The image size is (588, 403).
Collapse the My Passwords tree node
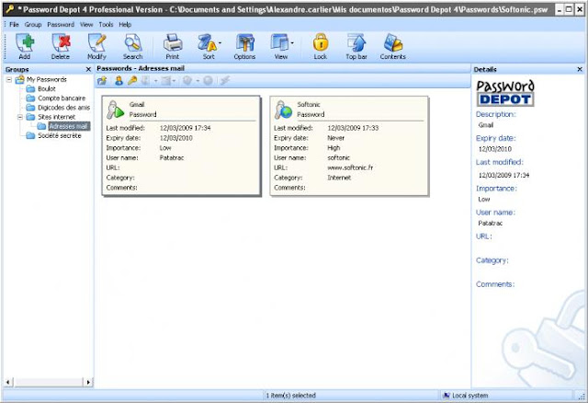(x=9, y=80)
